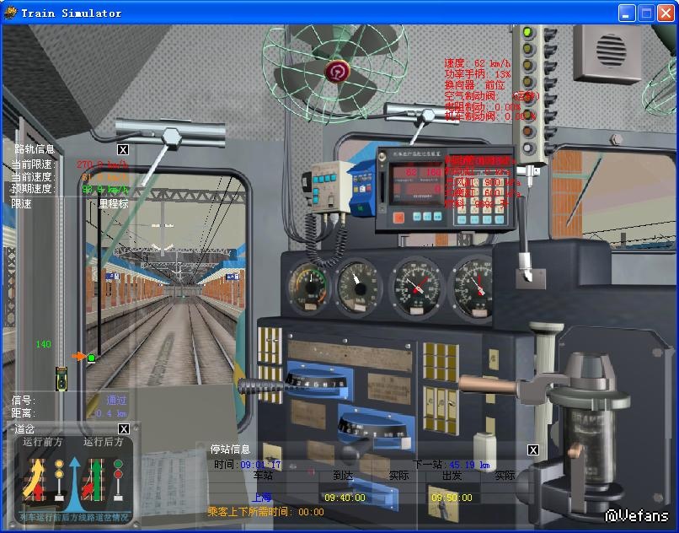Click the round speaker grille on the wall
This screenshot has width=679, height=533.
pyautogui.click(x=611, y=51)
